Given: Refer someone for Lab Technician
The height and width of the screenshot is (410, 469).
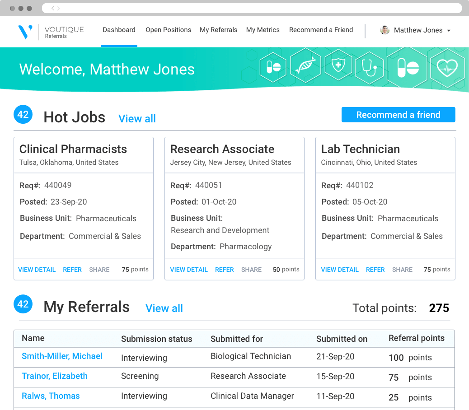Looking at the screenshot, I should coord(375,270).
